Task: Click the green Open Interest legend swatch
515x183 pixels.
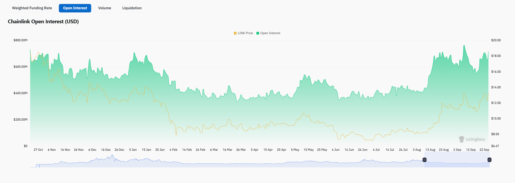Action: (258, 33)
